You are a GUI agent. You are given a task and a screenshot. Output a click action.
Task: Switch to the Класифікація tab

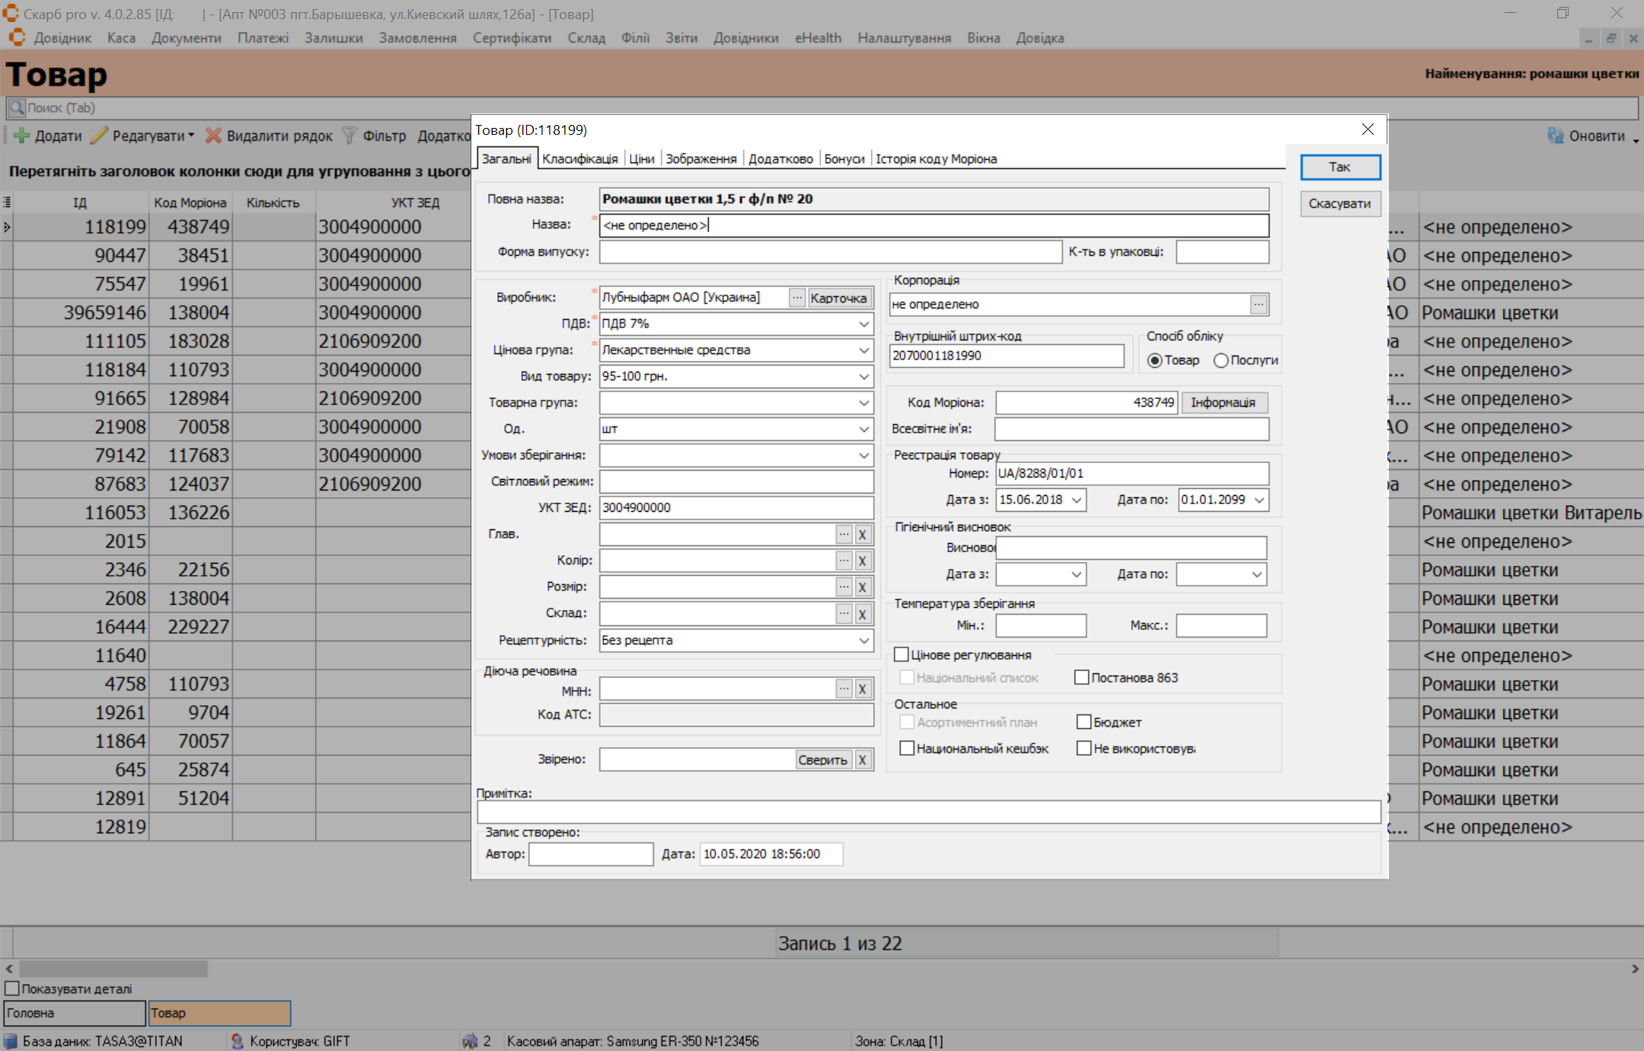(x=579, y=159)
